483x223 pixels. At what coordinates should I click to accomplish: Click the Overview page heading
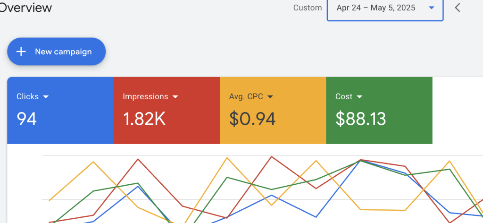26,8
